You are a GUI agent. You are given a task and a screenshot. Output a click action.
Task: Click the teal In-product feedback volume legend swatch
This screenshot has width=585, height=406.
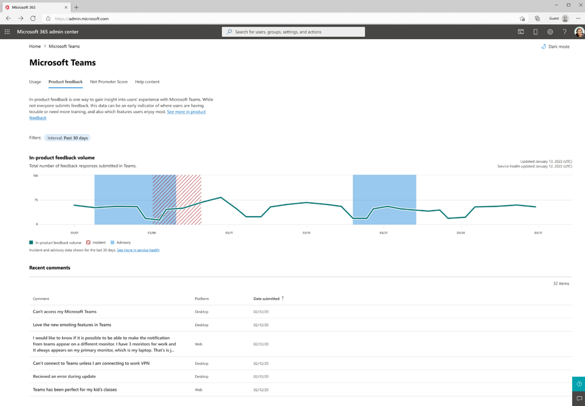[x=31, y=243]
